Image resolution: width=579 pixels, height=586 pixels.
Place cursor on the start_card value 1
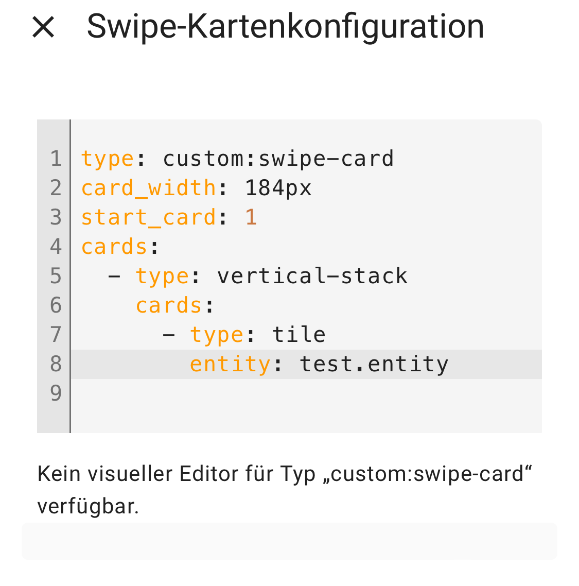click(251, 217)
